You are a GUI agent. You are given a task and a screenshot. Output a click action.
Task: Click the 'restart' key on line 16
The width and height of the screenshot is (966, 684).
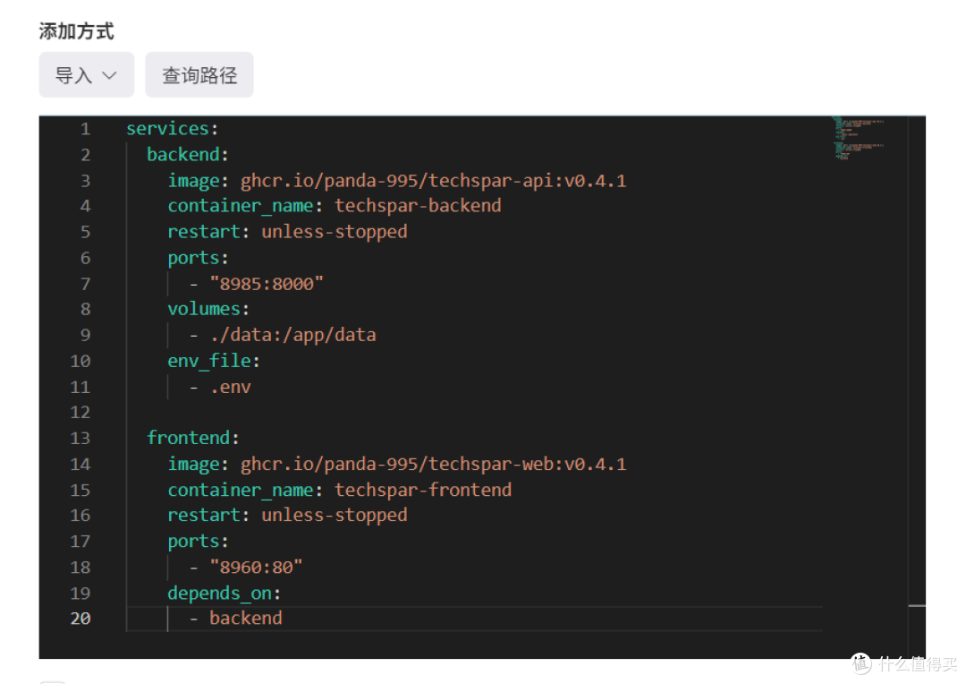[204, 515]
